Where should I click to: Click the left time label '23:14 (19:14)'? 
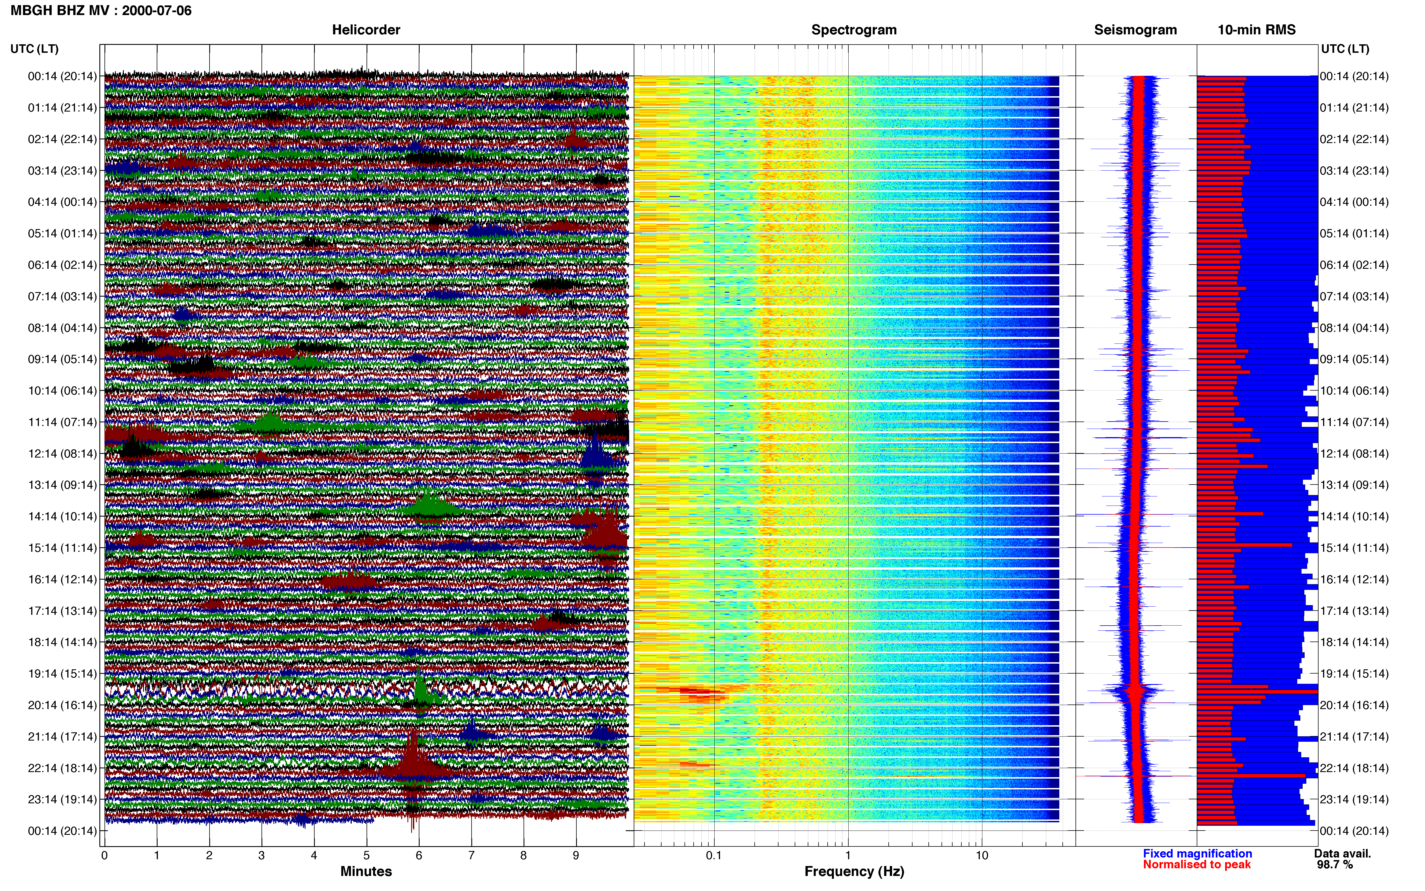click(62, 799)
